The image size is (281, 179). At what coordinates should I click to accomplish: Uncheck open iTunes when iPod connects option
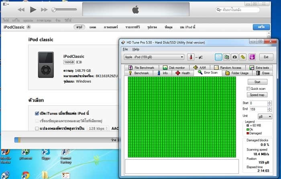click(x=37, y=113)
